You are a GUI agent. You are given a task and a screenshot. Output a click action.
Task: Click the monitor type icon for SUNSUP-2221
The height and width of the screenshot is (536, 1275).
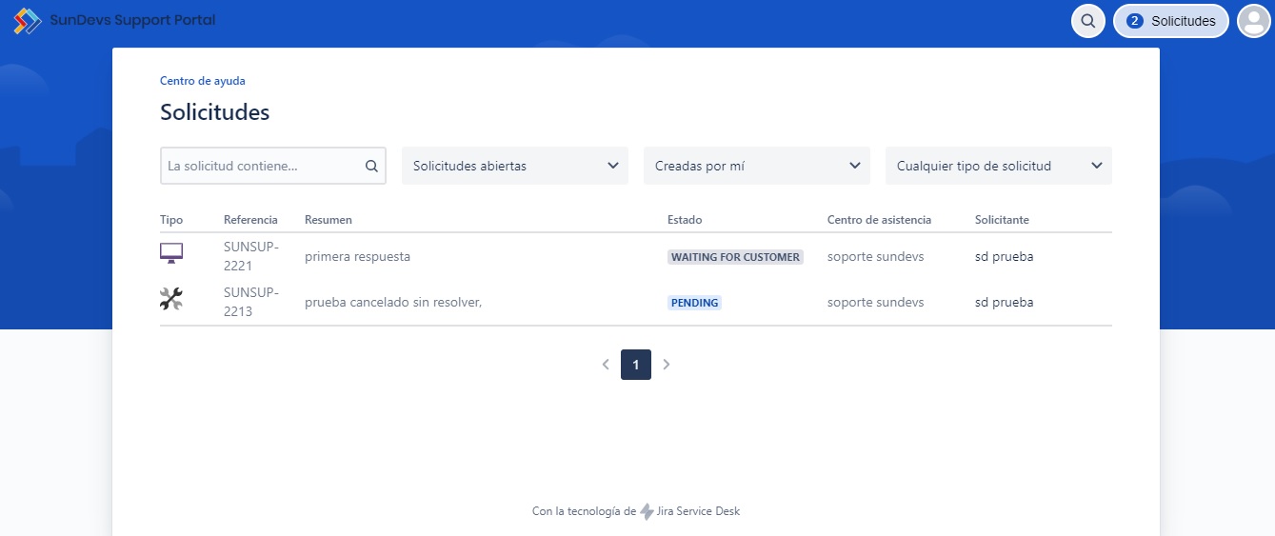(x=171, y=253)
